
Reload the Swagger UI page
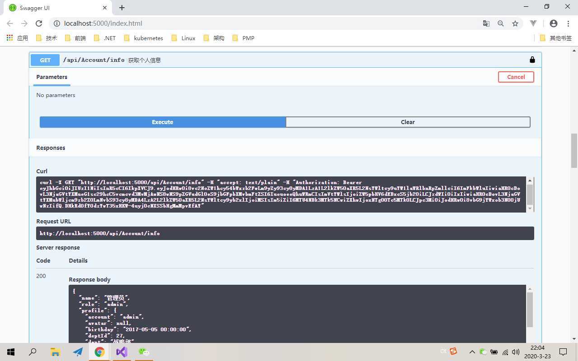(x=39, y=23)
